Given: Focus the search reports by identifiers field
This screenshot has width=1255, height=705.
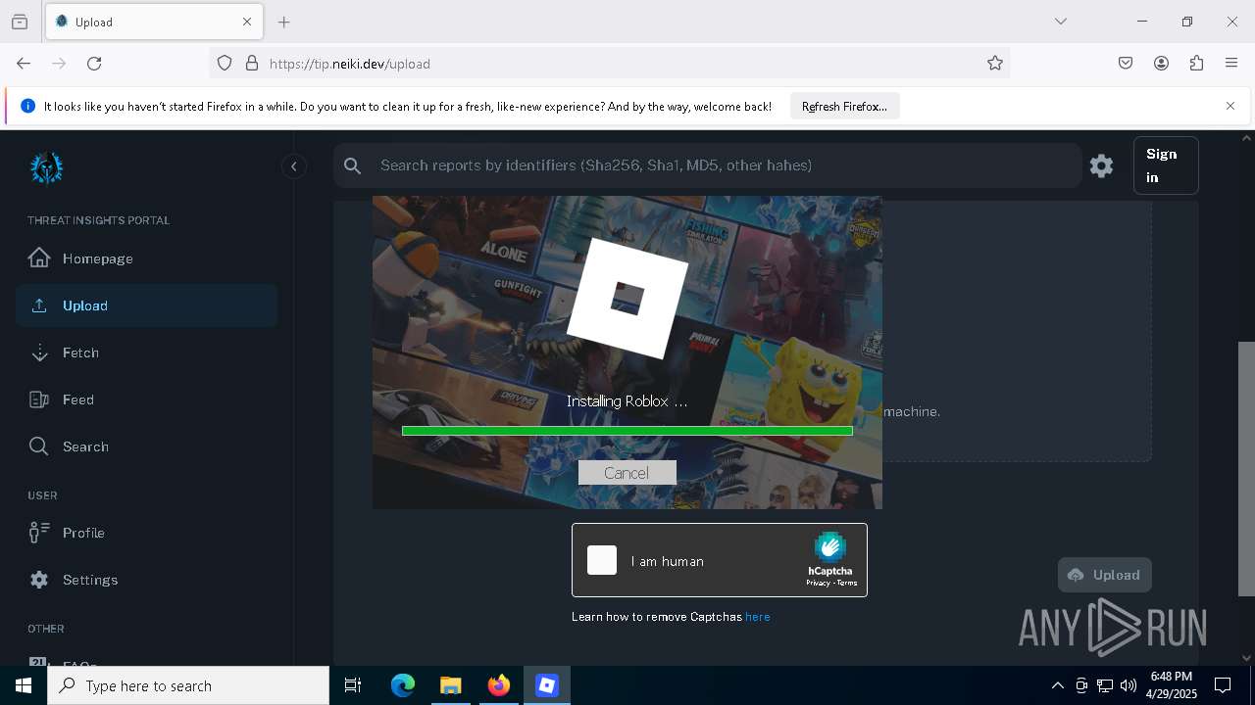Looking at the screenshot, I should [707, 165].
